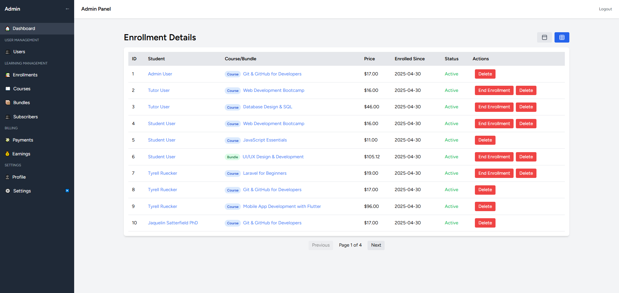619x293 pixels.
Task: Open Jaquelin Satterfield PhD student link
Action: pyautogui.click(x=173, y=223)
